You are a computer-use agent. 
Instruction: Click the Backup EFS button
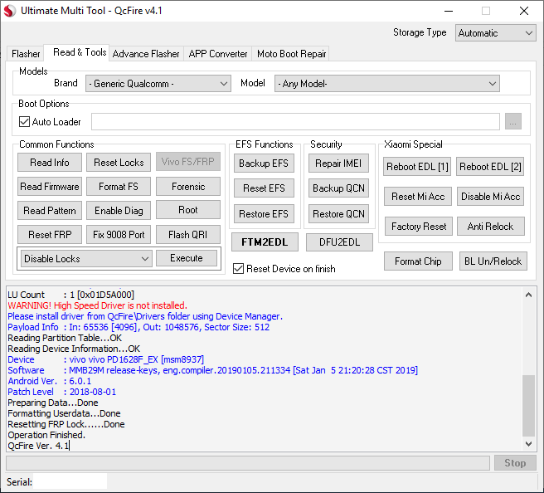(264, 164)
